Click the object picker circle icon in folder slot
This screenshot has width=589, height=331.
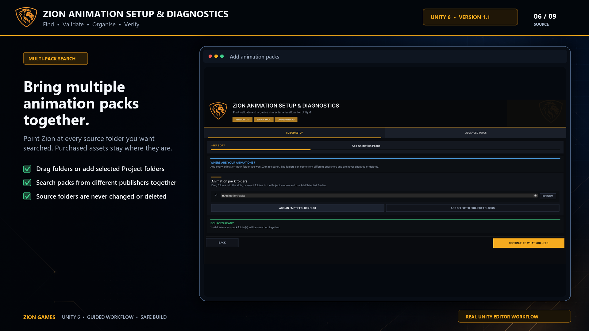(x=536, y=196)
